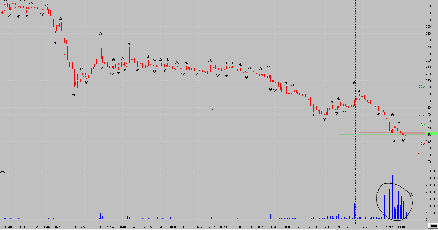Click the black left-arrow scroll button
This screenshot has height=230, width=438.
[433, 226]
